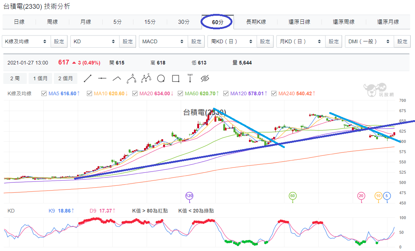Toggle the MA5 moving average checkbox
The image size is (415, 251).
point(44,93)
